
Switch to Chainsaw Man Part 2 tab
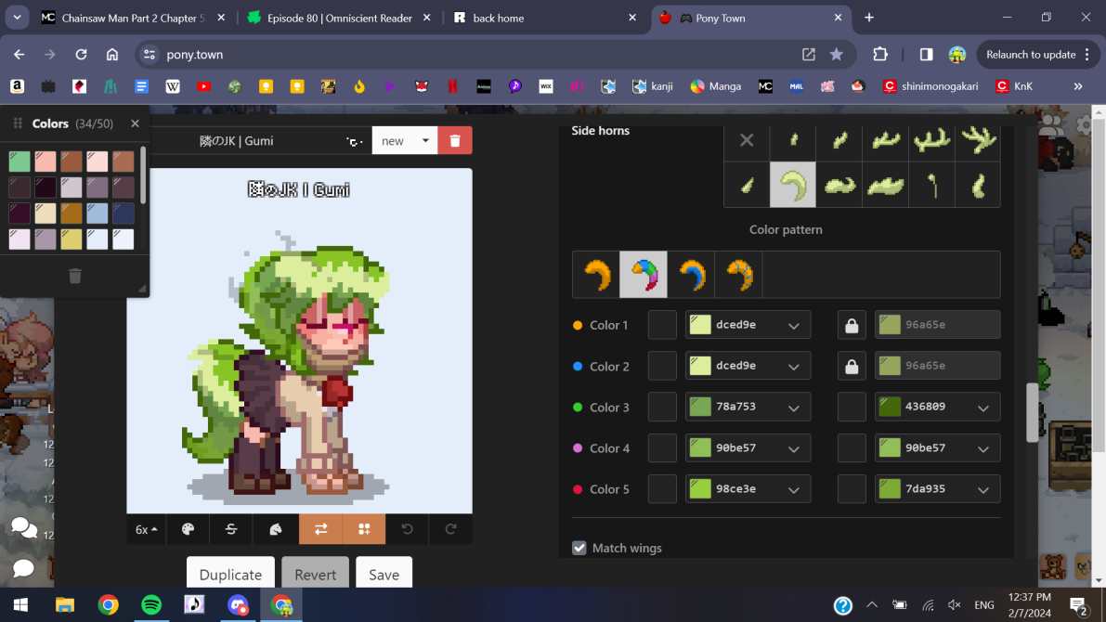coord(128,18)
